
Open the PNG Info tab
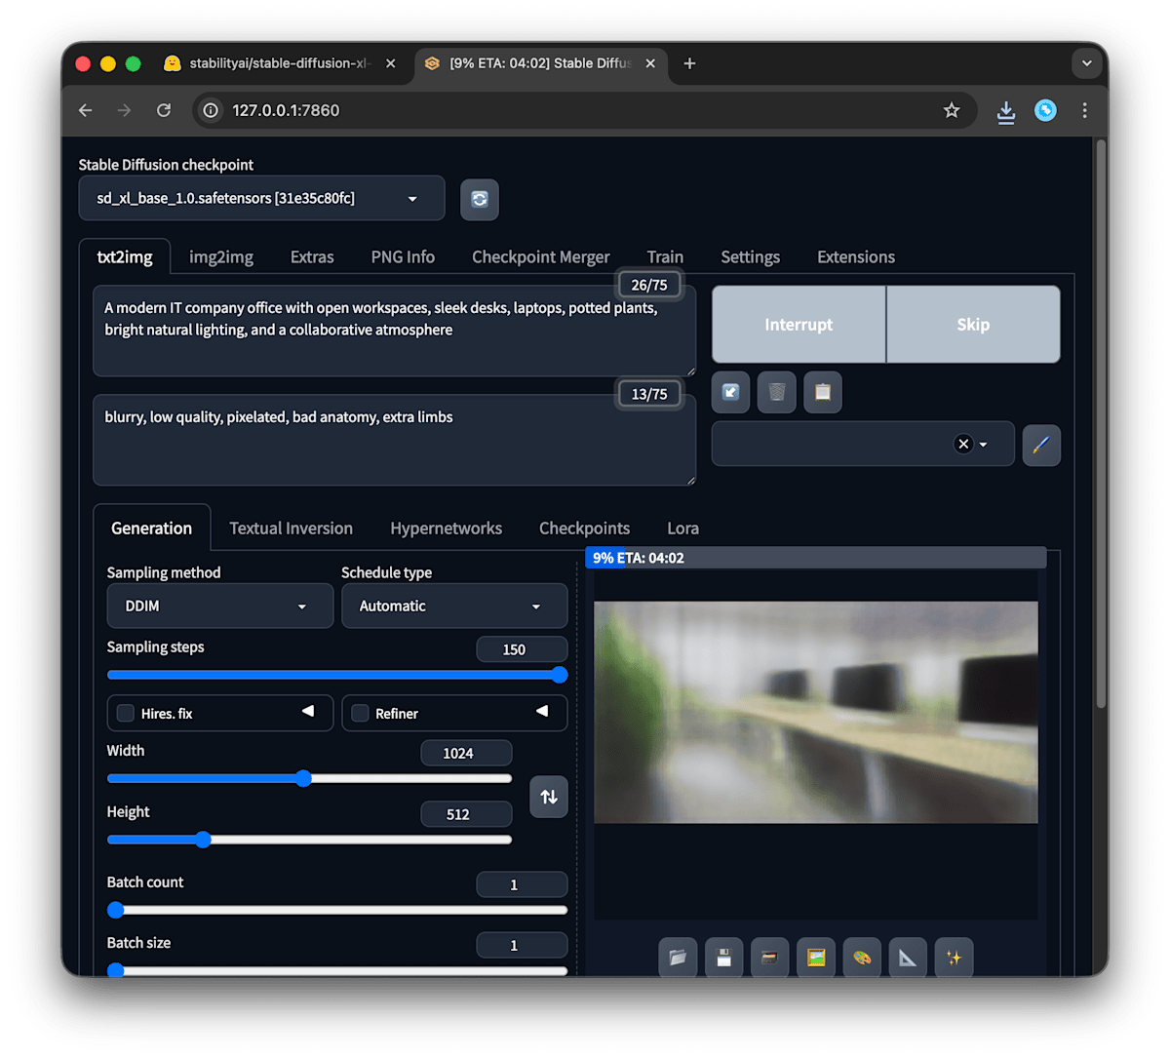point(403,257)
